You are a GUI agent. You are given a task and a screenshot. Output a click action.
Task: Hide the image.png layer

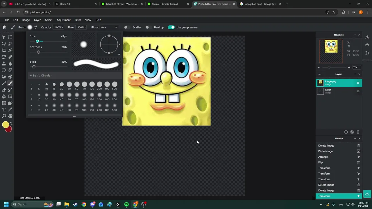click(x=358, y=83)
